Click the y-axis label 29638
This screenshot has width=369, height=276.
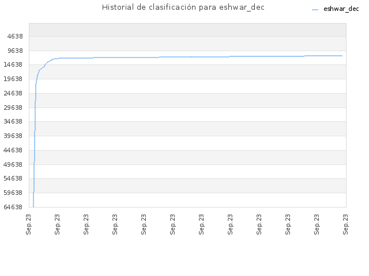(x=13, y=108)
